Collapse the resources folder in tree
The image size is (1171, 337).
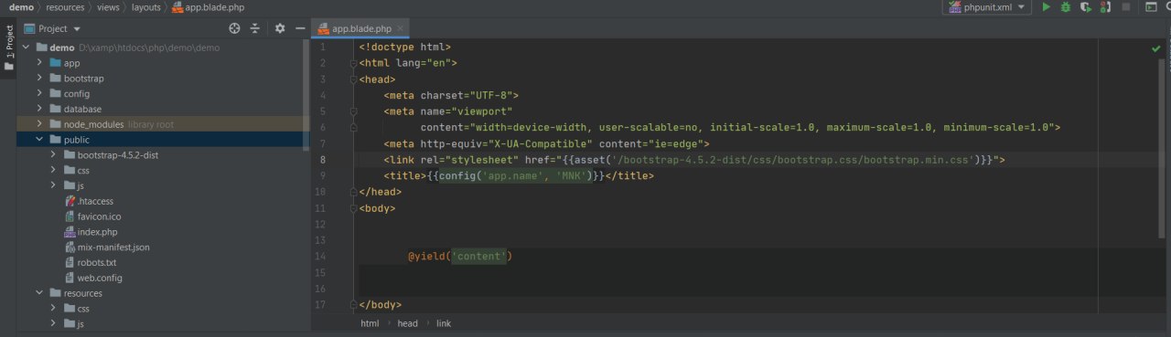(40, 293)
